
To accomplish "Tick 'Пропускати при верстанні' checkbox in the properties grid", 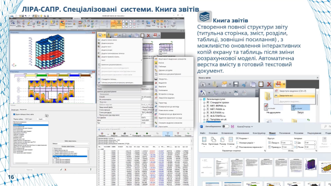I will coord(143,115).
